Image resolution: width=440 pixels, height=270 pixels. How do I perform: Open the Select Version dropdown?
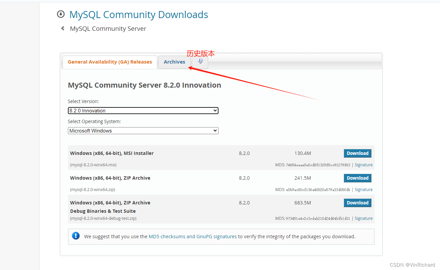point(143,110)
